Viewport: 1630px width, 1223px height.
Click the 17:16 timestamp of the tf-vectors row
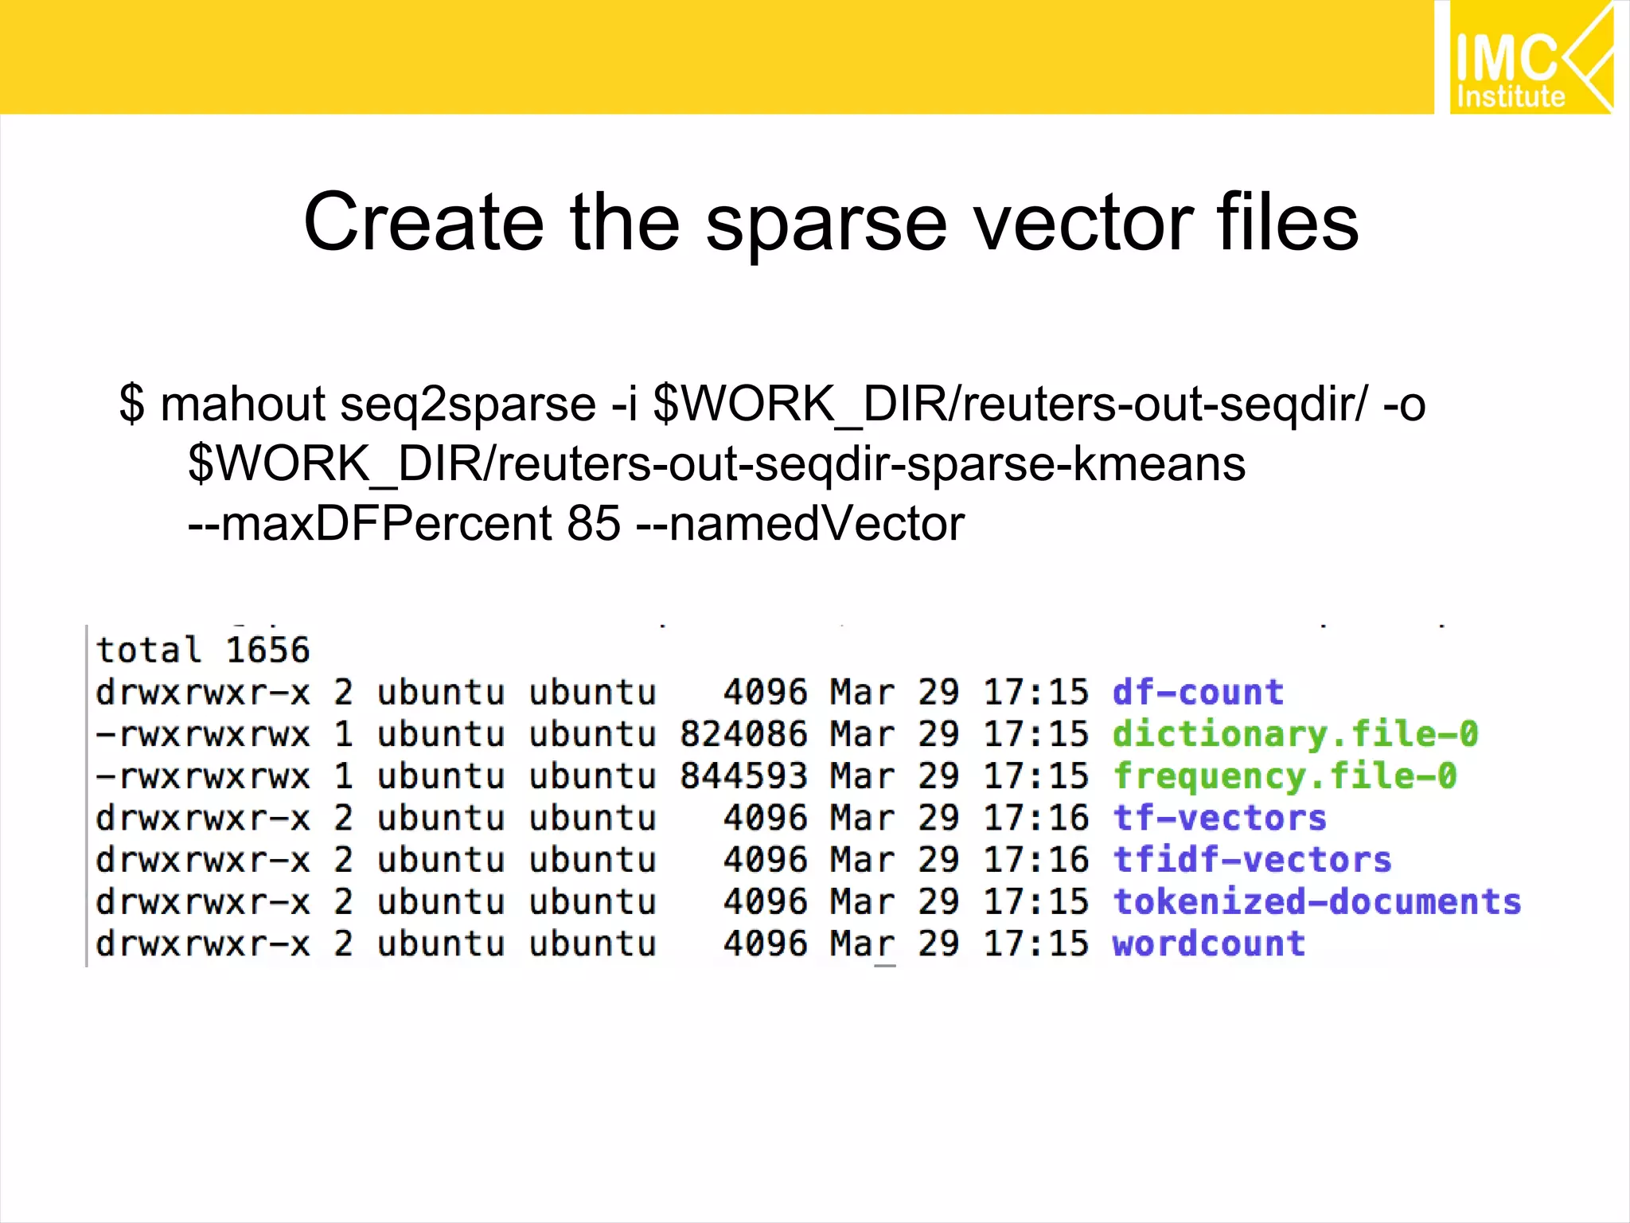click(1035, 818)
